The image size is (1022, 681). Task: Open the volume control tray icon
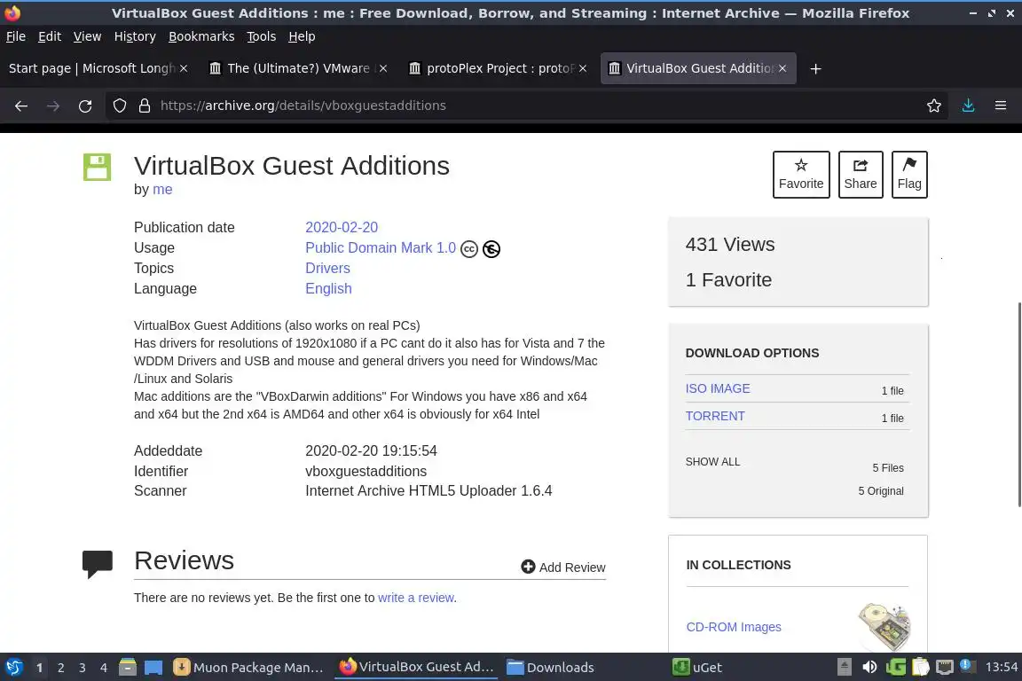[x=869, y=668]
